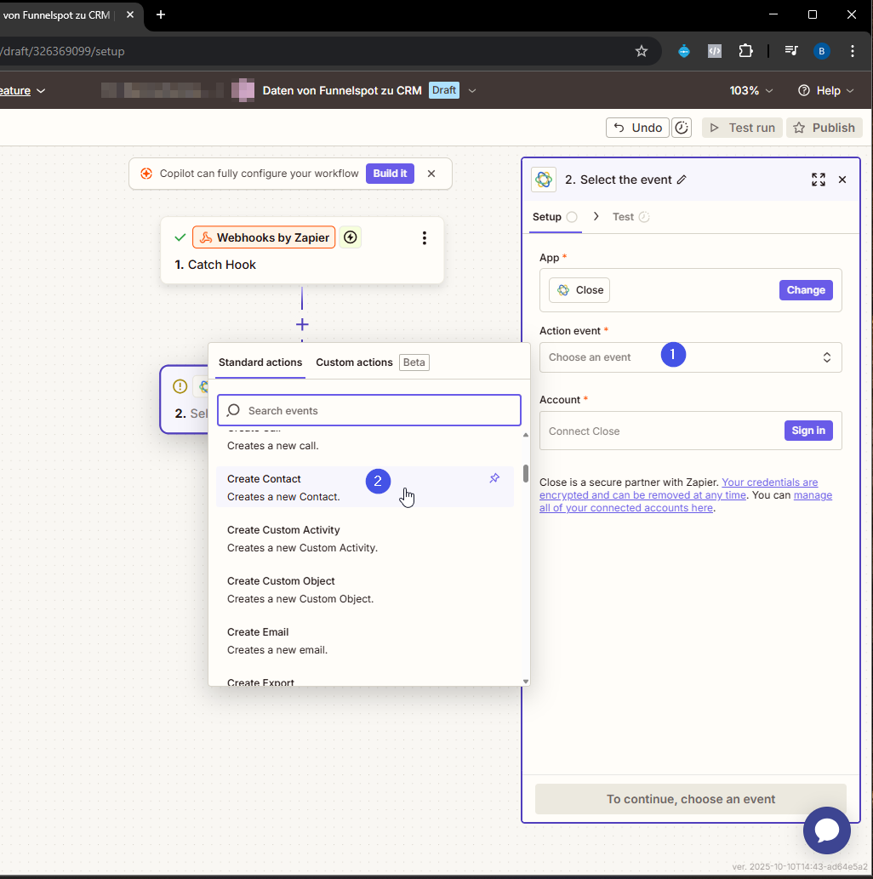Click the browser address bar URL

(x=62, y=52)
